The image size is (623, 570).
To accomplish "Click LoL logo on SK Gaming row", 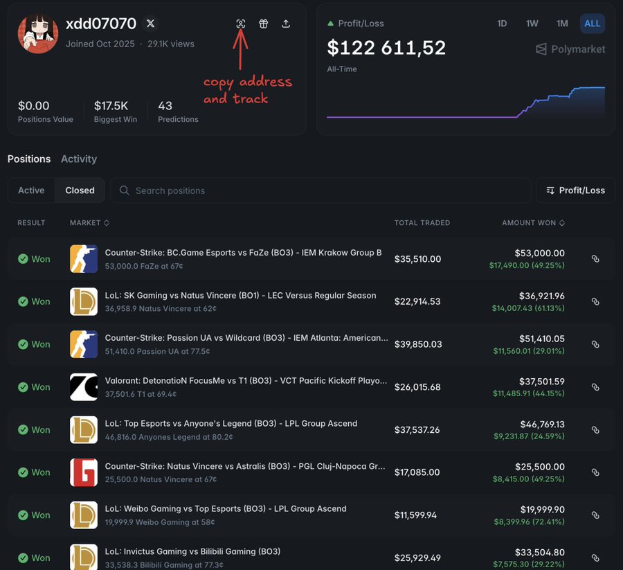I will 84,302.
